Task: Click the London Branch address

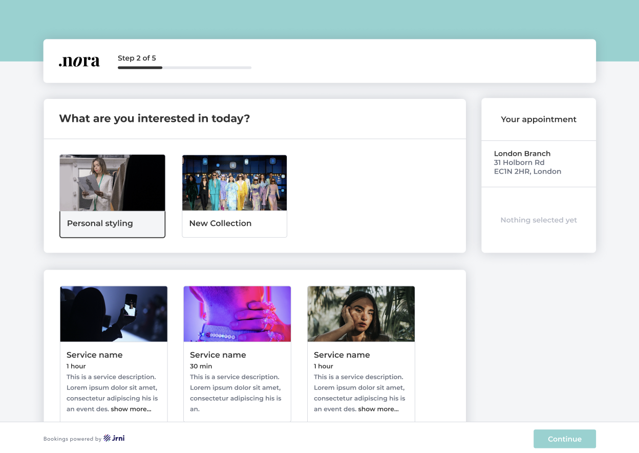Action: pos(527,162)
